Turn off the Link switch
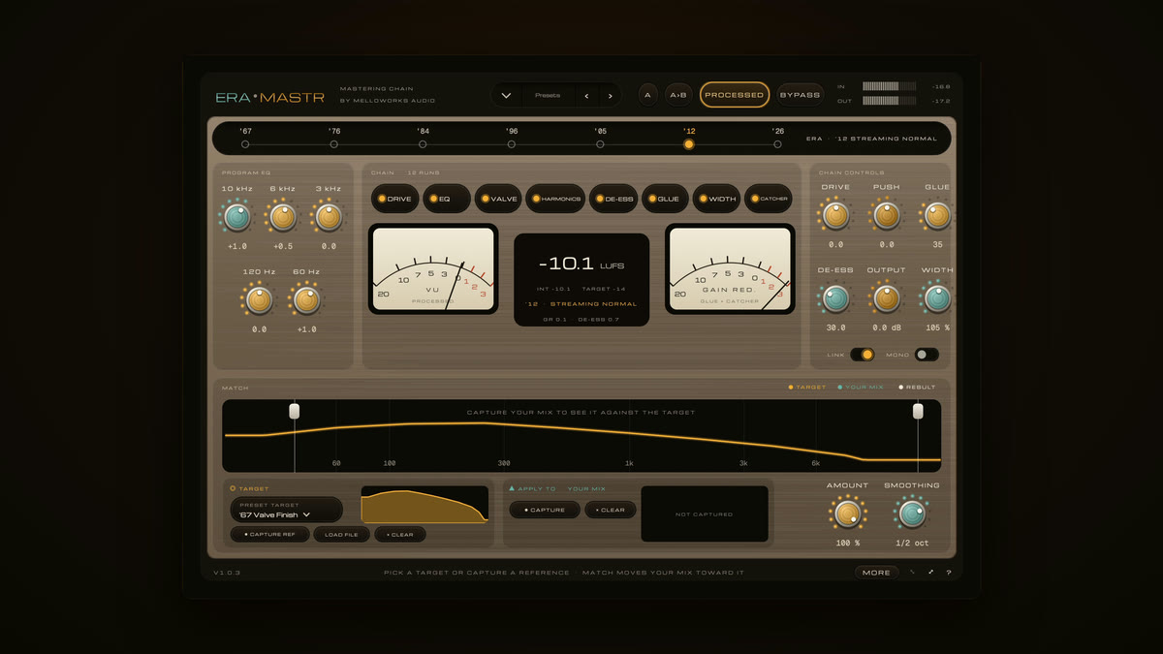Viewport: 1163px width, 654px height. click(x=863, y=355)
